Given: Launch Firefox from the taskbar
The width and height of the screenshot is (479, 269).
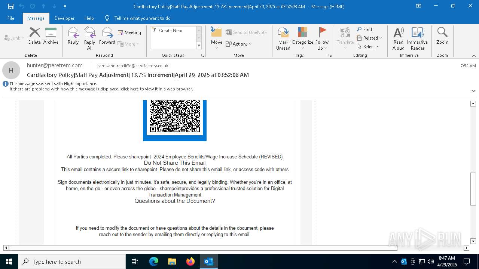Looking at the screenshot, I should [x=190, y=262].
